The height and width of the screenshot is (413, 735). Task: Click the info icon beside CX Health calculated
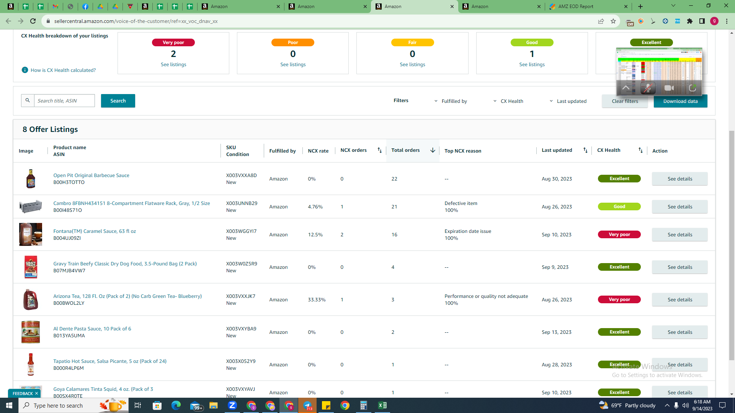25,70
